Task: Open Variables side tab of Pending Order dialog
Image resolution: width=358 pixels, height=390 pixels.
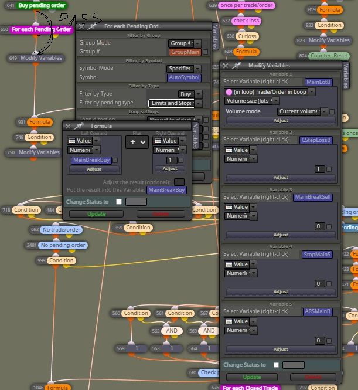Action: pyautogui.click(x=215, y=37)
